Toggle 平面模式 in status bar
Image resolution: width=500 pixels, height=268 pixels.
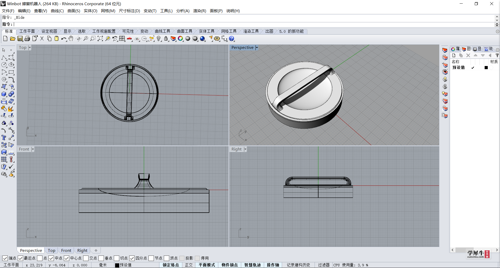207,265
